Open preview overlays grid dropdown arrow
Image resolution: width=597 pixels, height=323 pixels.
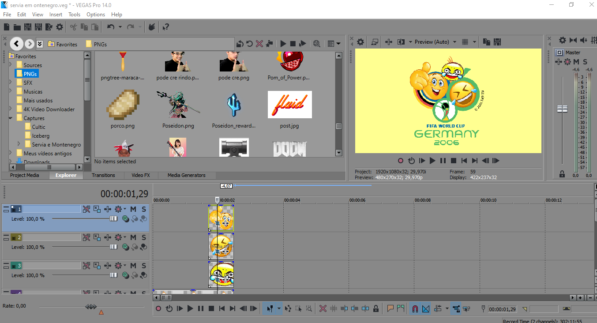(475, 42)
